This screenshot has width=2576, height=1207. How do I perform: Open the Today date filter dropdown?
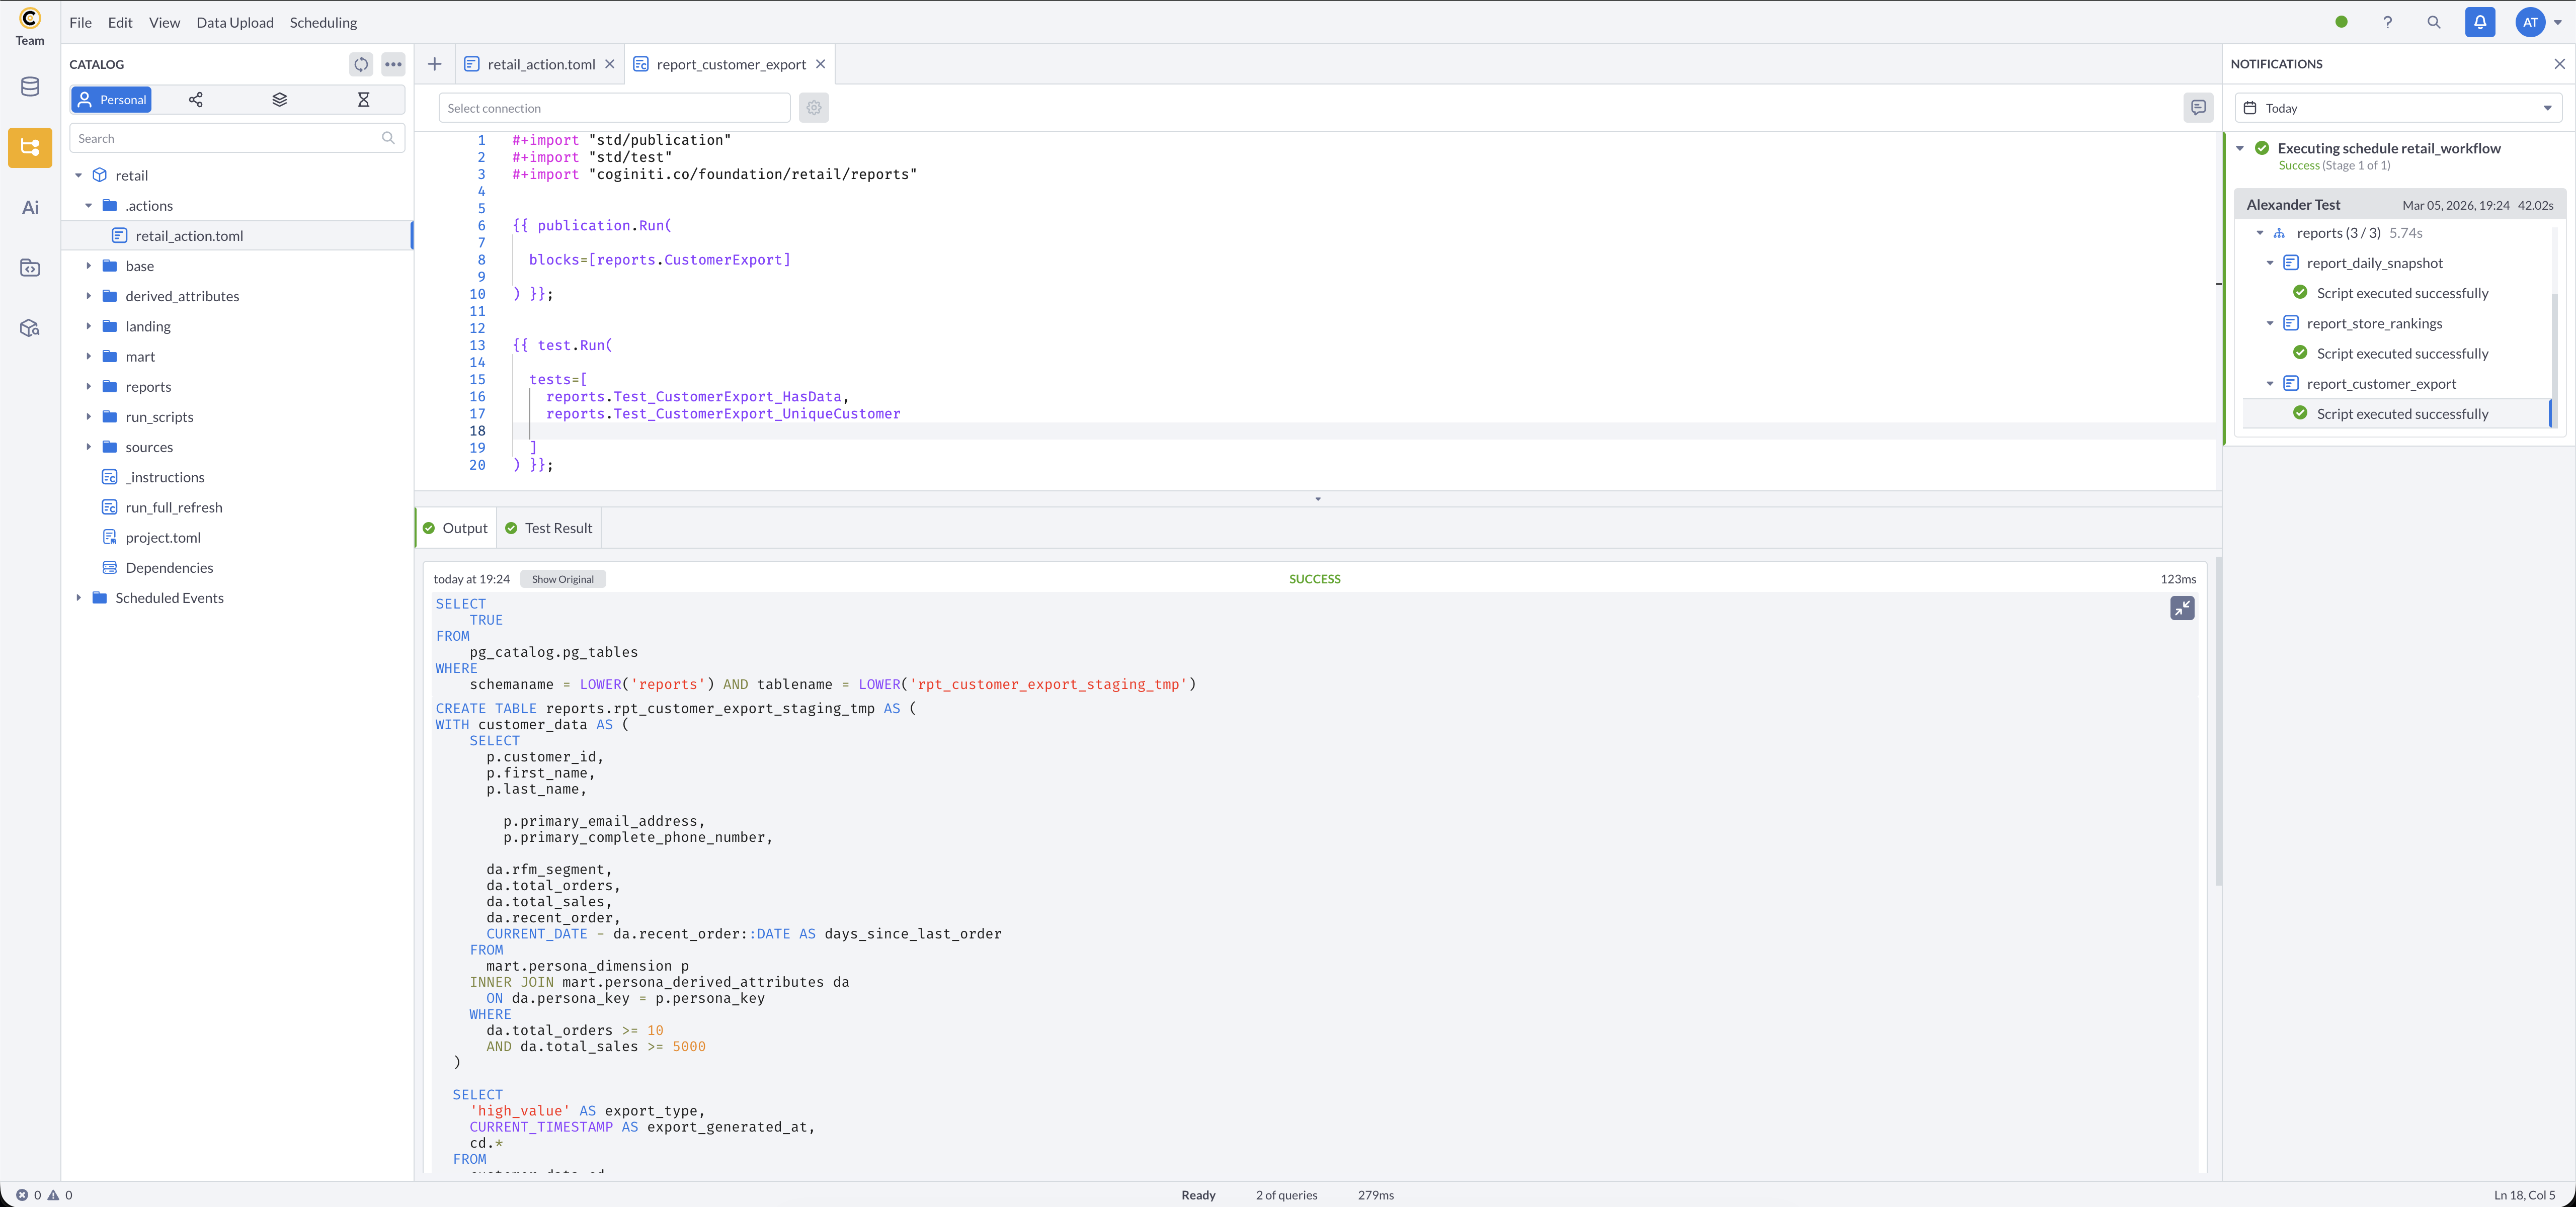coord(2398,108)
